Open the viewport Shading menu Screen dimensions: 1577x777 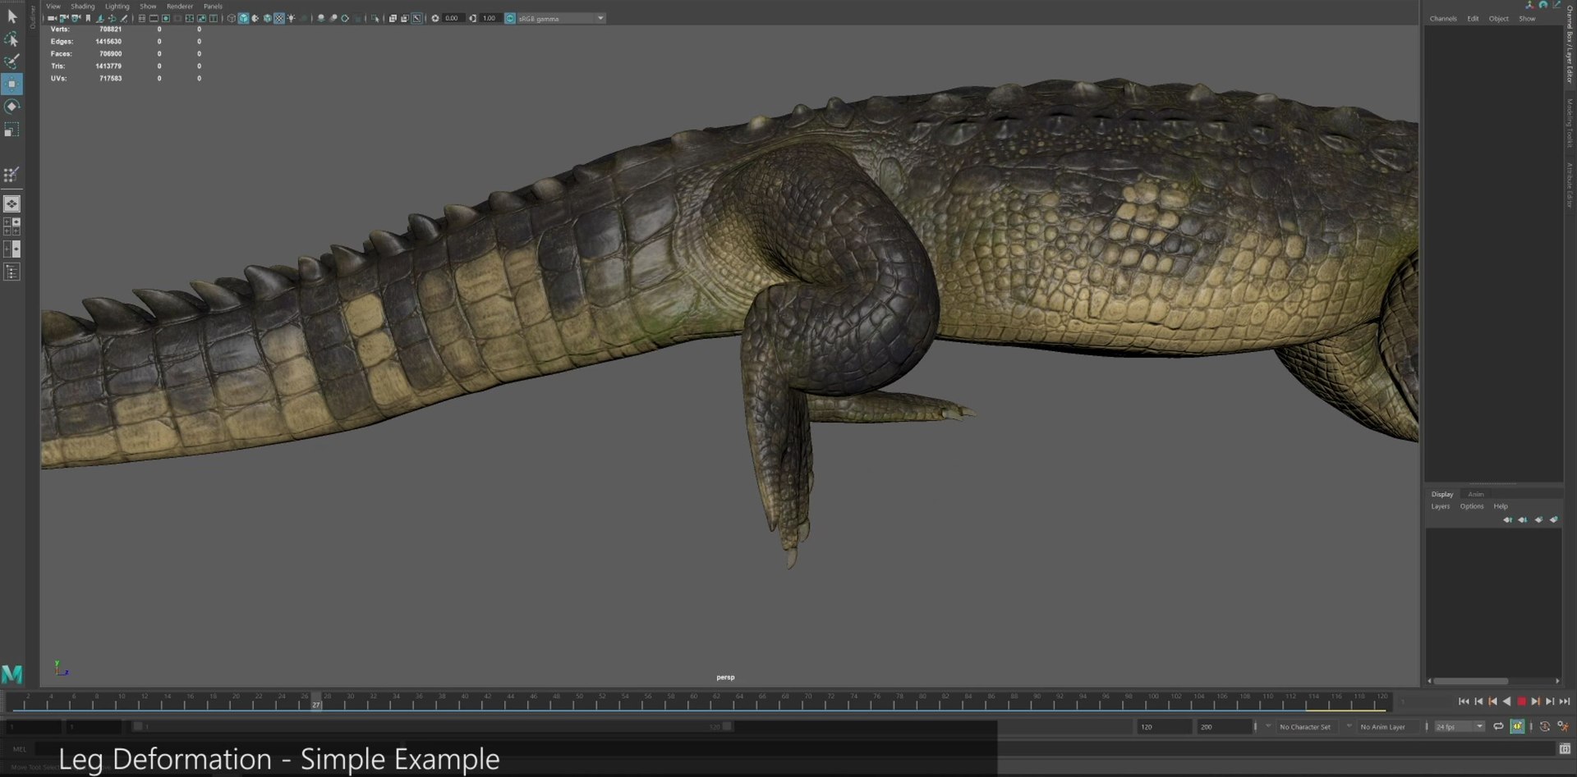[x=83, y=6]
